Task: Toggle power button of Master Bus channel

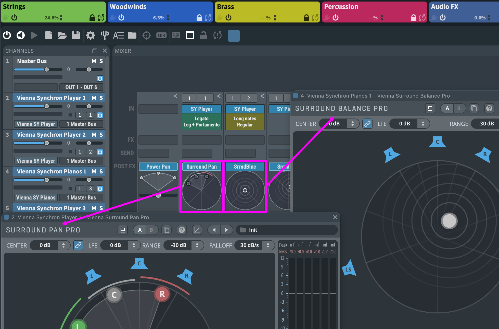Action: (100, 78)
